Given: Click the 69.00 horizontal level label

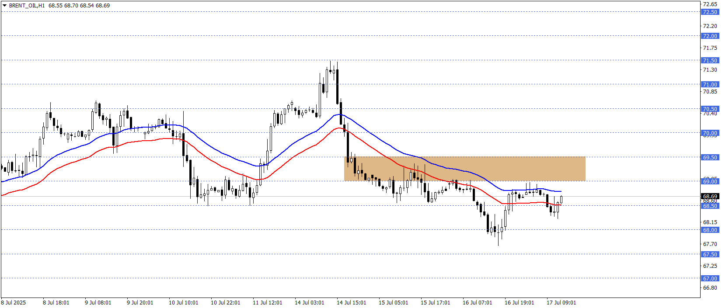Looking at the screenshot, I should pos(710,182).
